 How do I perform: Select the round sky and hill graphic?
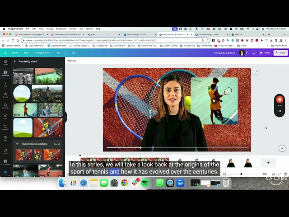click(x=22, y=94)
